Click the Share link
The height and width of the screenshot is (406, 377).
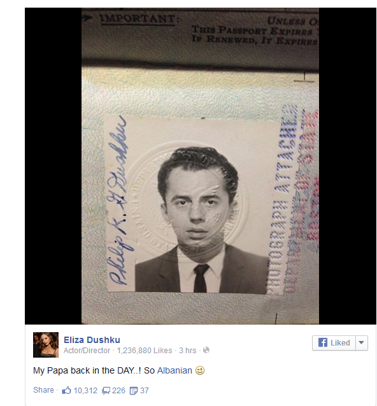point(43,390)
